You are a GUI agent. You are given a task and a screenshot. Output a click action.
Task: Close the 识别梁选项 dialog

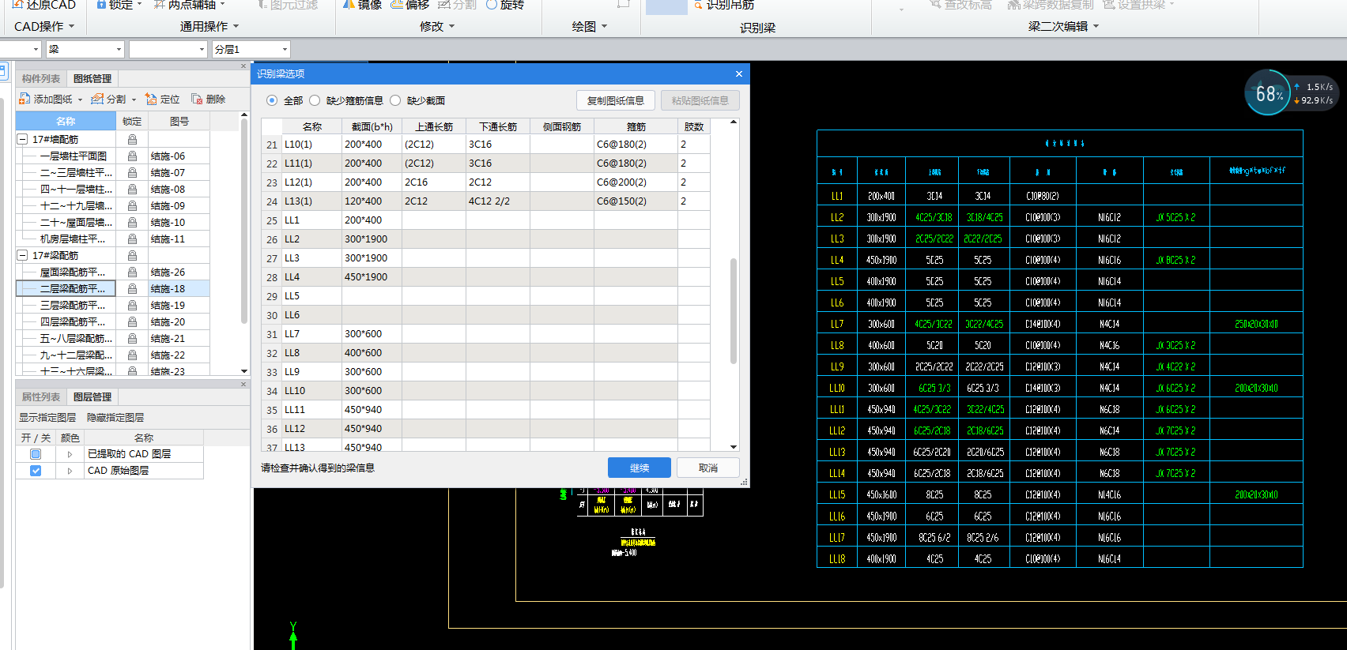point(739,73)
